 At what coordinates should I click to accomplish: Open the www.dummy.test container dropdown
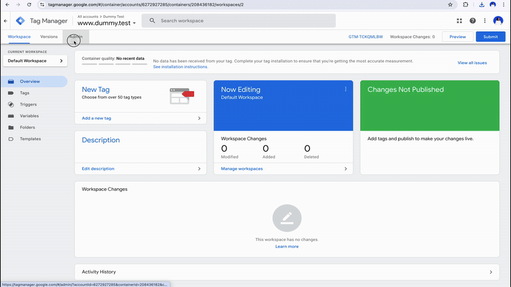(x=107, y=24)
